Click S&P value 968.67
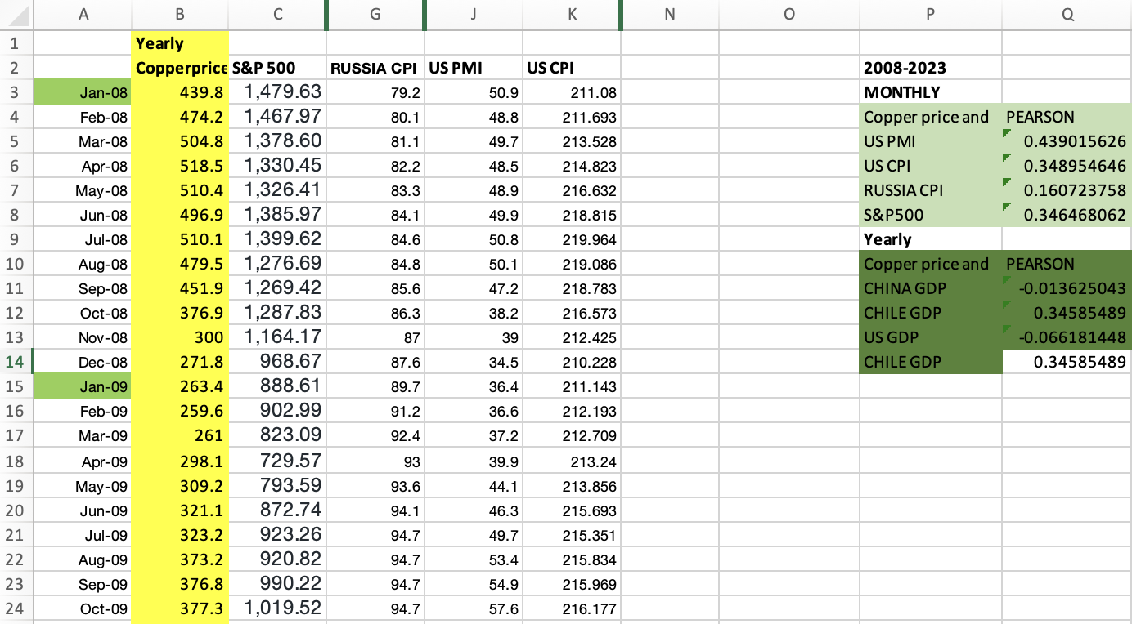Viewport: 1132px width, 624px height. [x=277, y=362]
